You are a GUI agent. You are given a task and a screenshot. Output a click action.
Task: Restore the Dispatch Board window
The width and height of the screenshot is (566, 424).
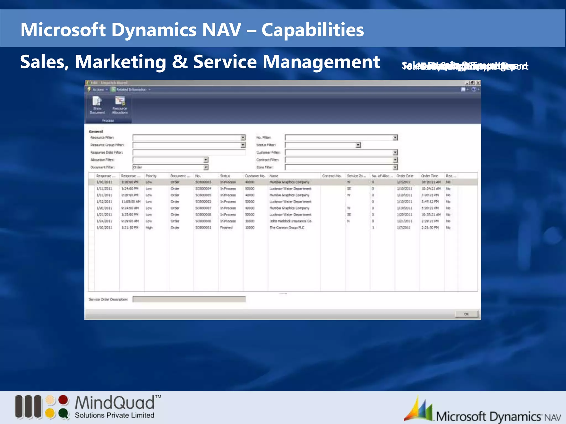(472, 83)
